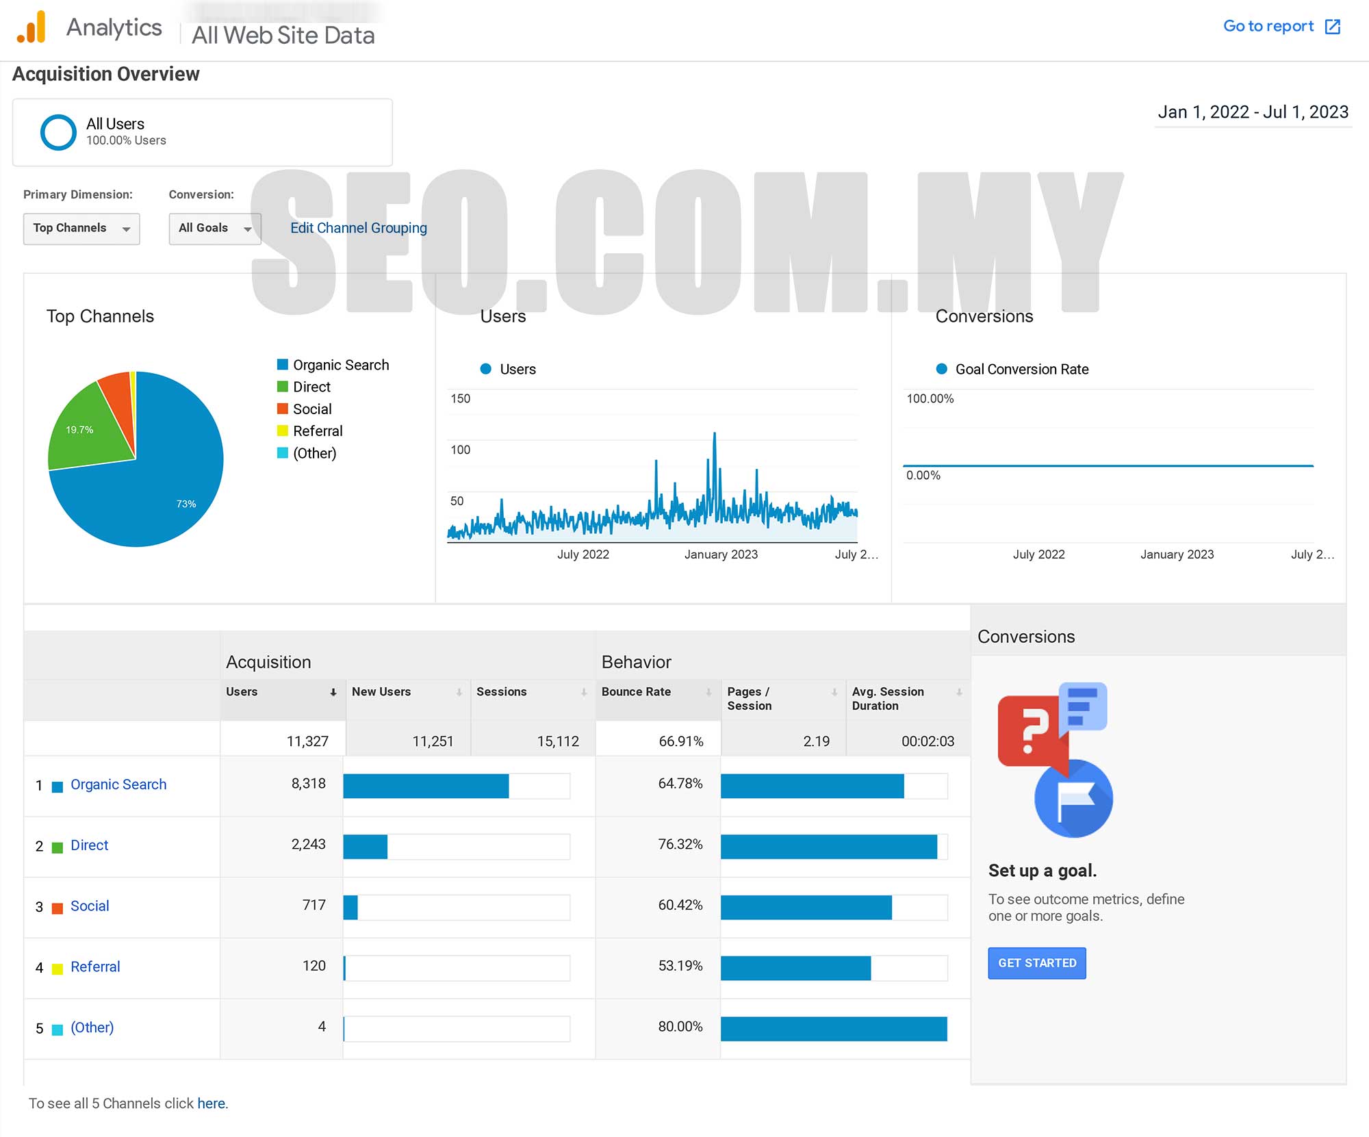
Task: Open the Referral channel link
Action: pyautogui.click(x=95, y=967)
